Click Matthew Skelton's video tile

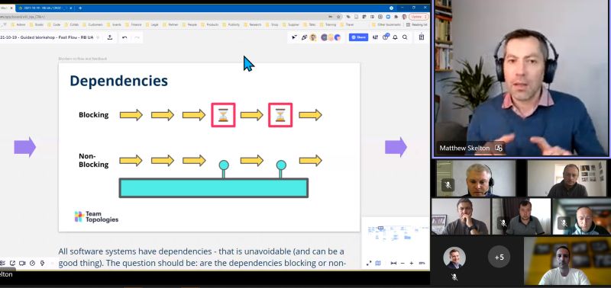[x=521, y=78]
